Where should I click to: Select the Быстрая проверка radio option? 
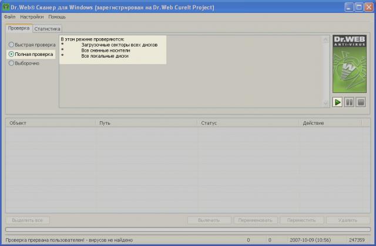click(32, 45)
